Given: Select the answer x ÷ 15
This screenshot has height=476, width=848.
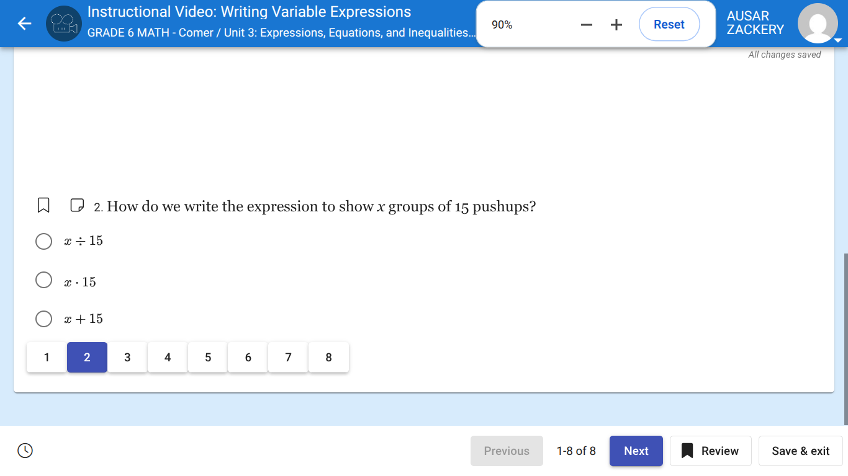Looking at the screenshot, I should 43,241.
